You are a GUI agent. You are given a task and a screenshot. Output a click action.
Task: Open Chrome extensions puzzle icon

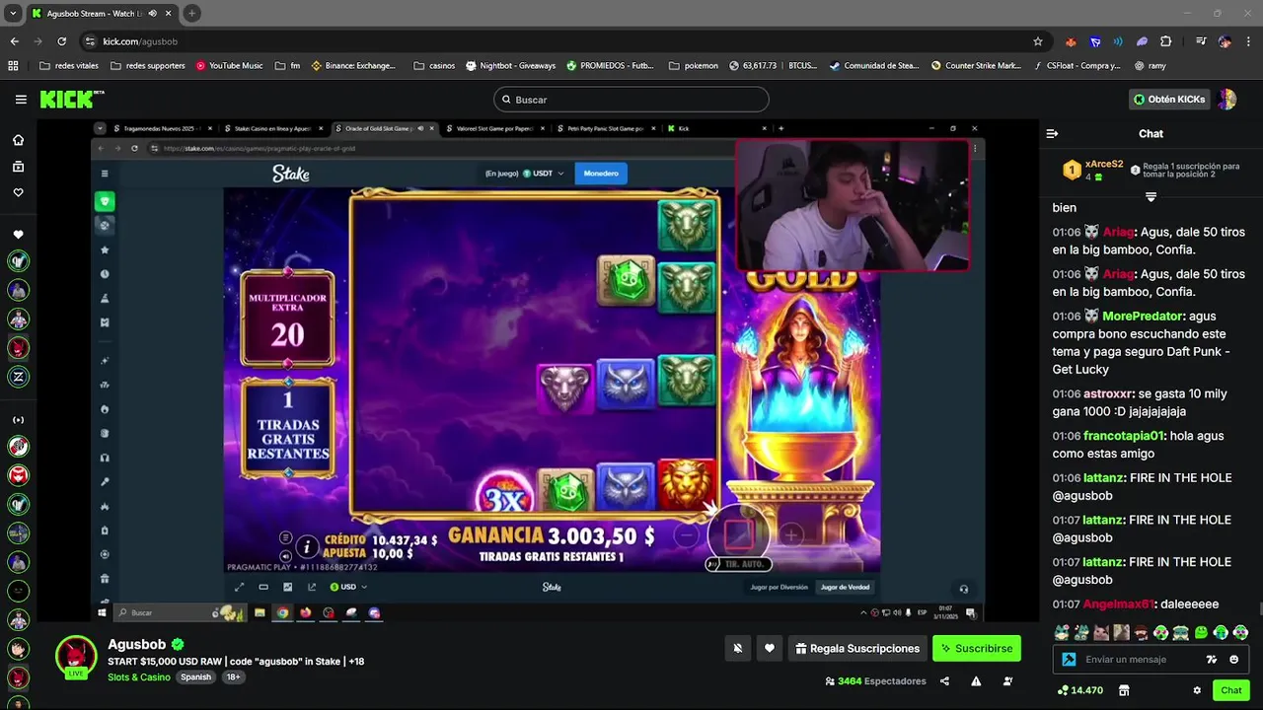tap(1165, 41)
